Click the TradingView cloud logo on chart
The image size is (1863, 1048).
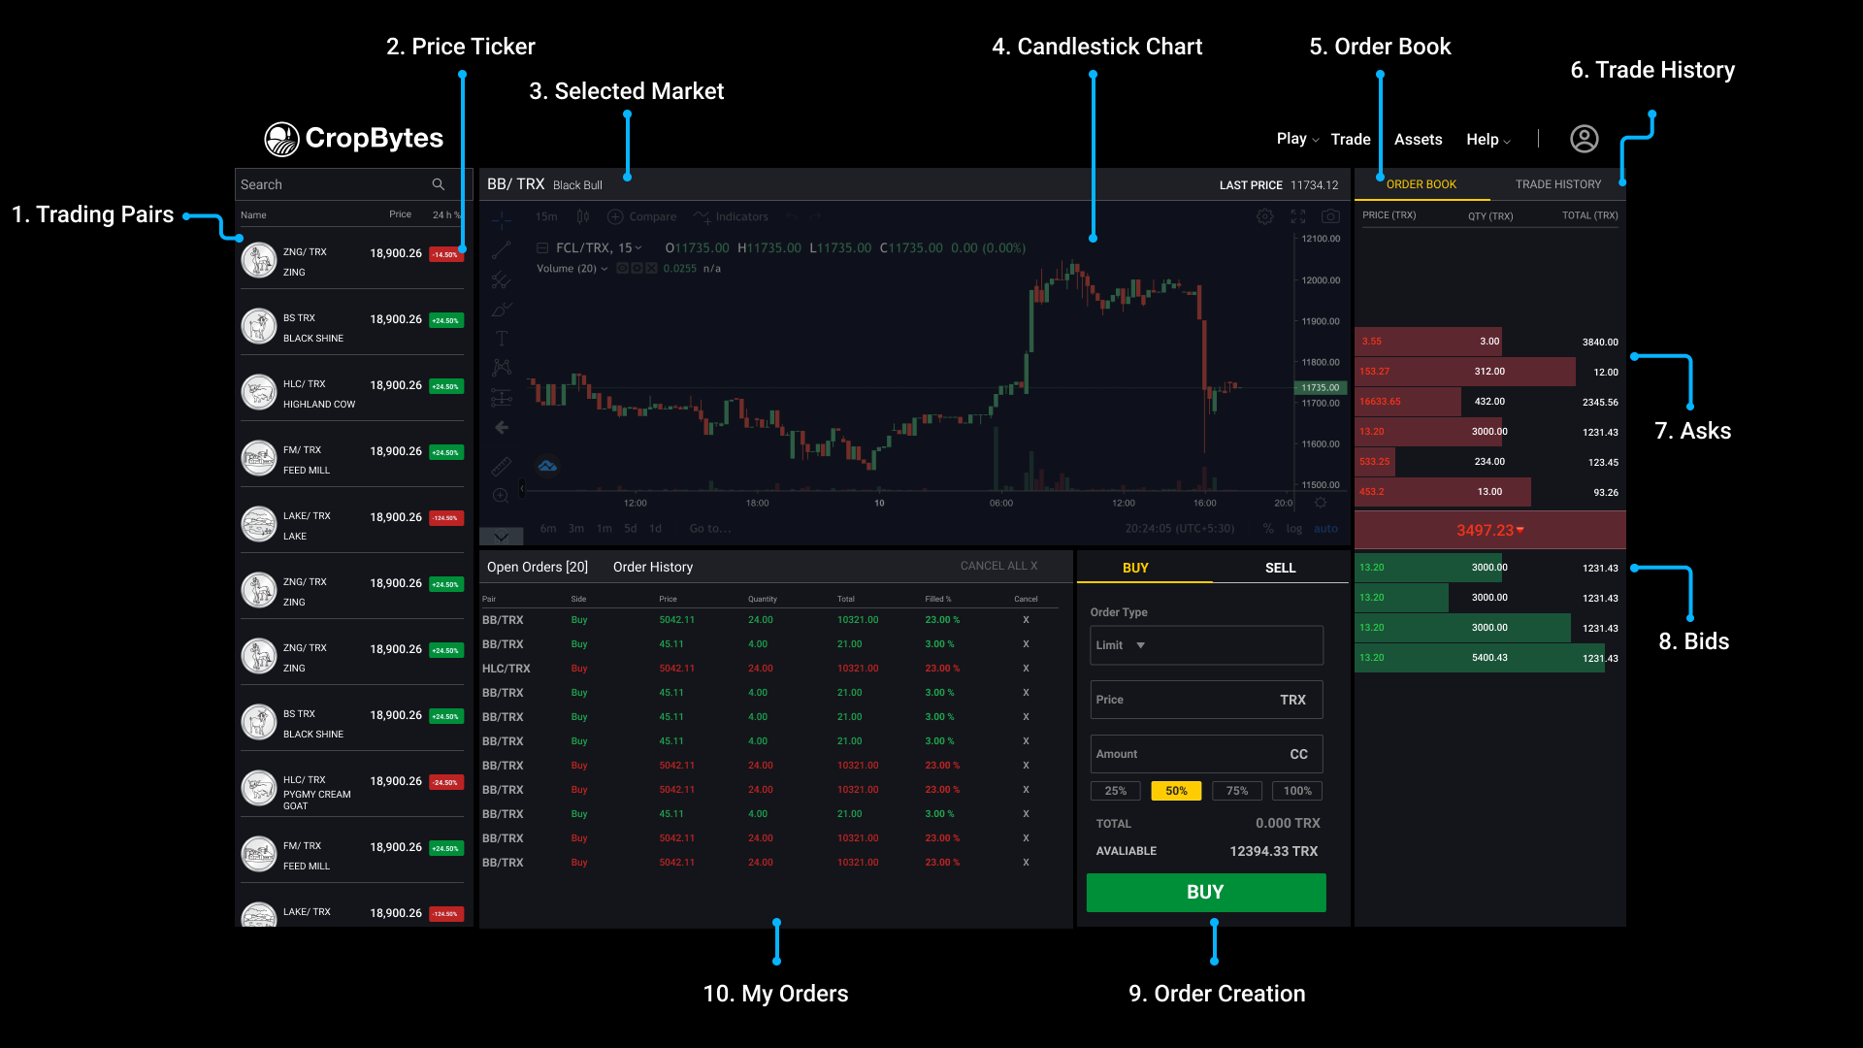pos(547,466)
